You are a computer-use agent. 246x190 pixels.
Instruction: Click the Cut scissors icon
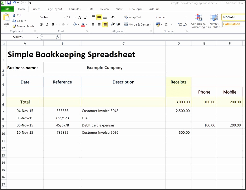click(14, 15)
